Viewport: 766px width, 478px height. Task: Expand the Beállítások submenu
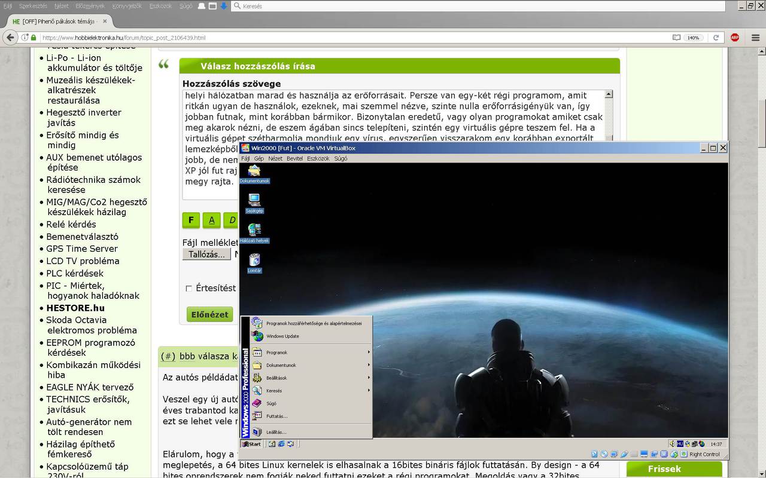[x=311, y=378]
